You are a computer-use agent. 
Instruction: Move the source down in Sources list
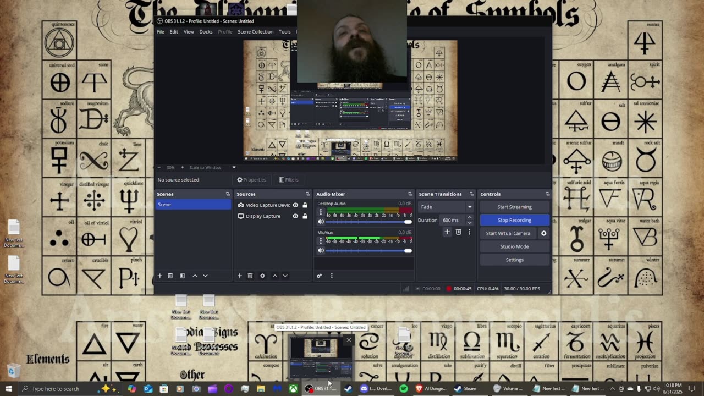tap(285, 276)
